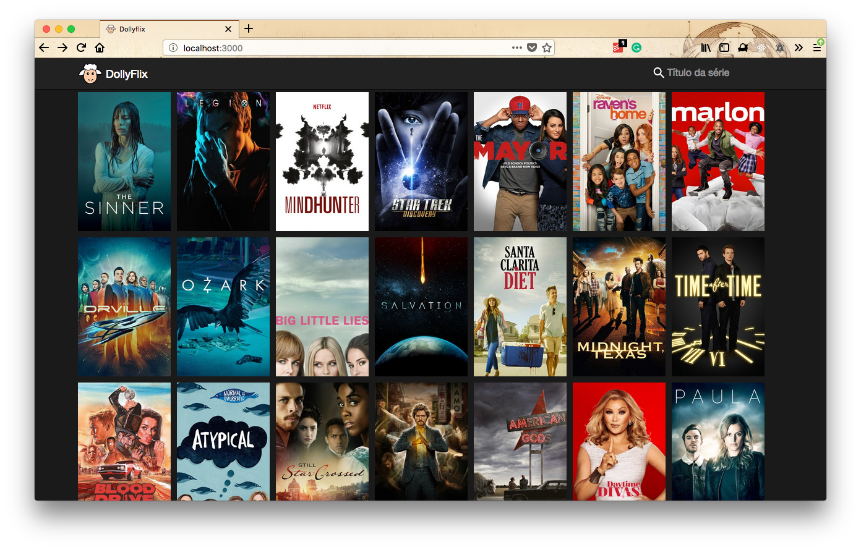Open the Salvation poster
The height and width of the screenshot is (550, 861).
[x=421, y=307]
